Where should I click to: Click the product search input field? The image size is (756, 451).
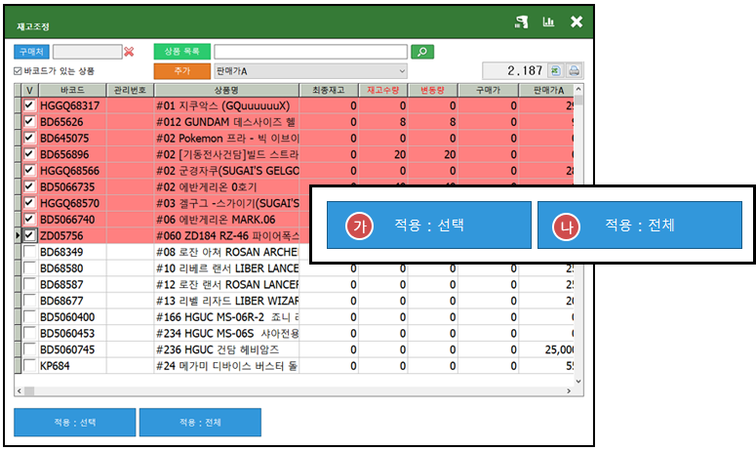click(x=311, y=52)
